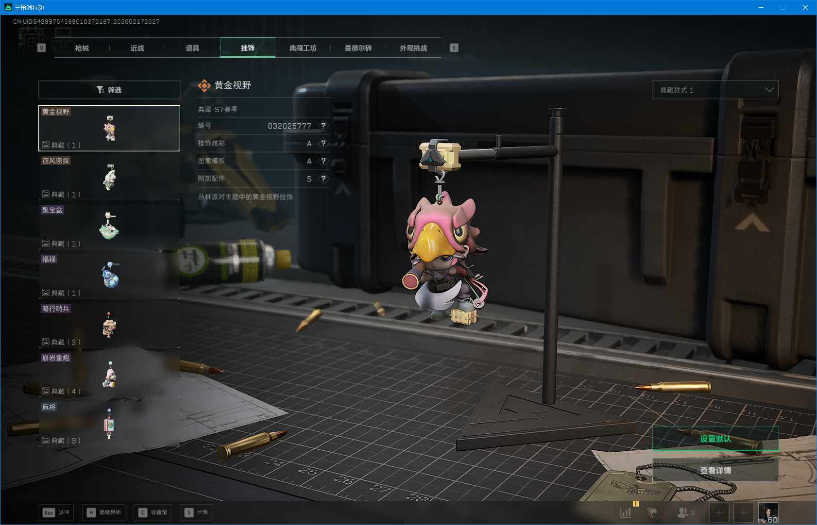
Task: Click the question mark beside 编号
Action: pos(323,126)
